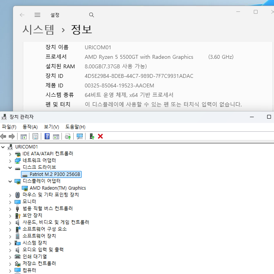The height and width of the screenshot is (274, 274).
Task: Click the Forward arrow in Device Manager toolbar
Action: click(x=12, y=136)
